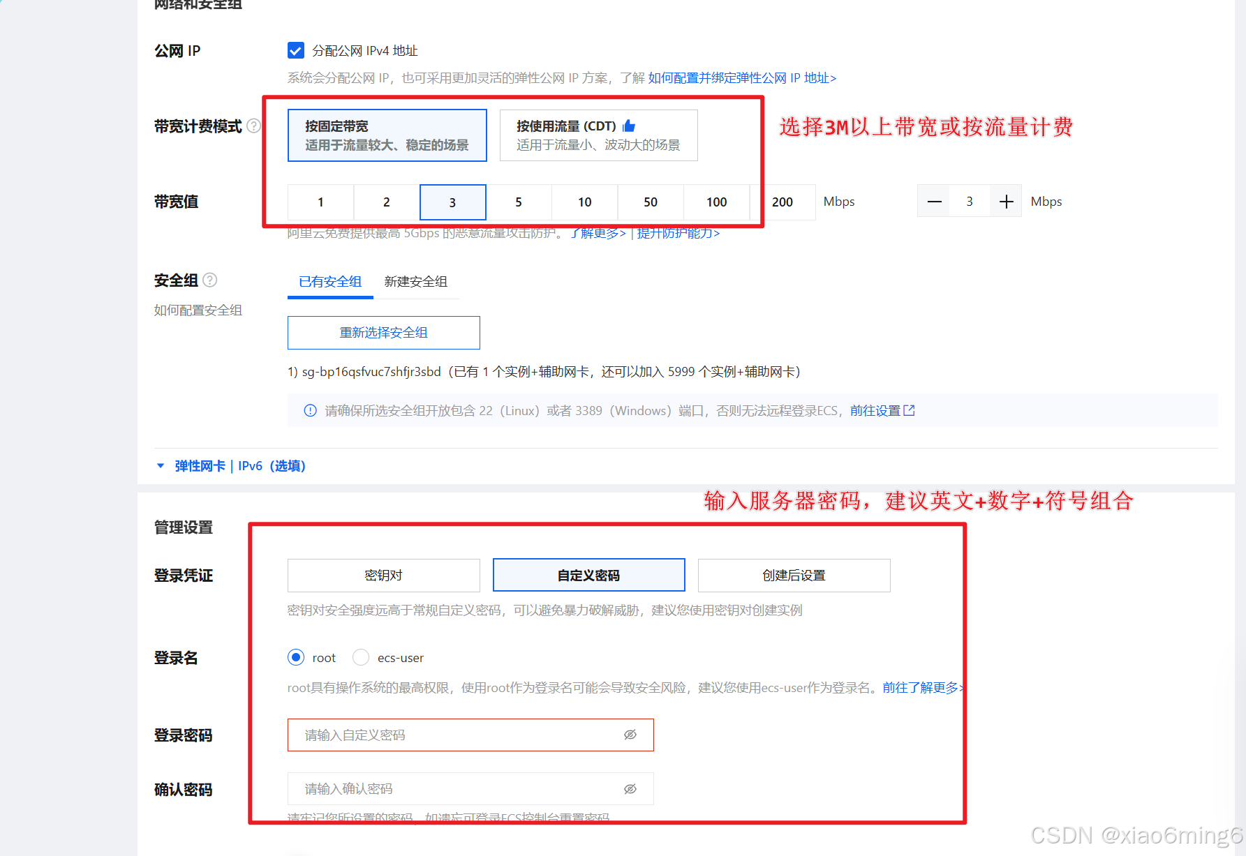Click the external link icon next to 前往设置
1246x856 pixels.
pos(909,410)
